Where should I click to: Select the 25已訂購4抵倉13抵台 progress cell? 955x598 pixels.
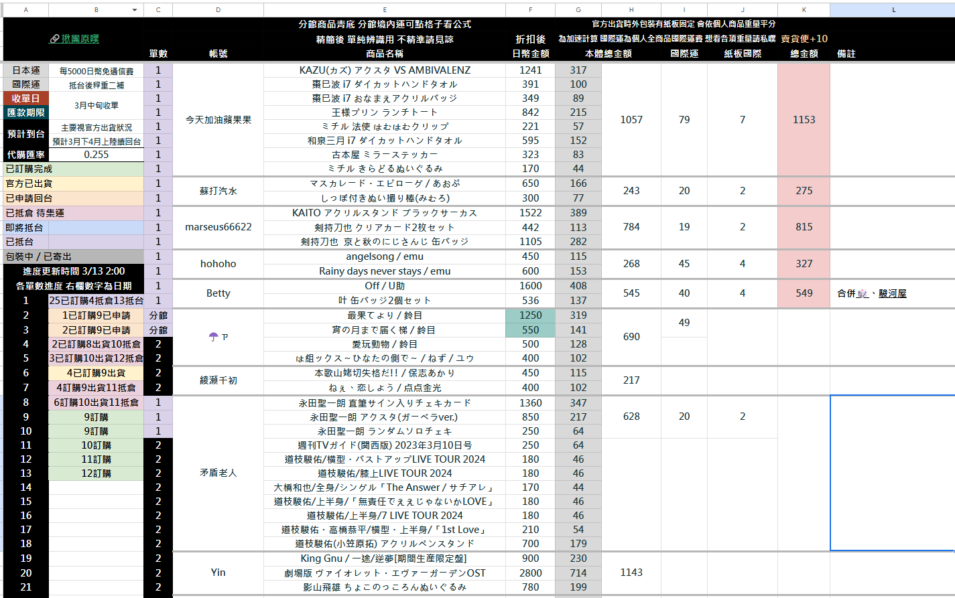pos(96,301)
